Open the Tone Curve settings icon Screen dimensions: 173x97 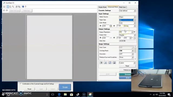click(110, 63)
